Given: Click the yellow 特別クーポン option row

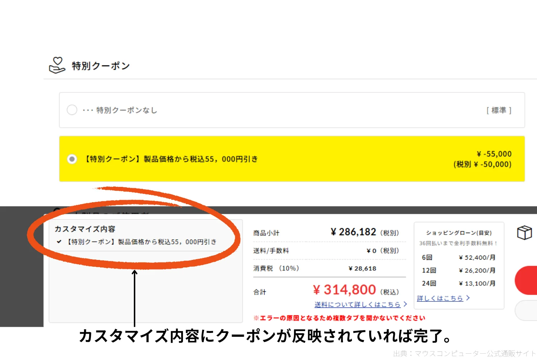Looking at the screenshot, I should click(x=292, y=159).
